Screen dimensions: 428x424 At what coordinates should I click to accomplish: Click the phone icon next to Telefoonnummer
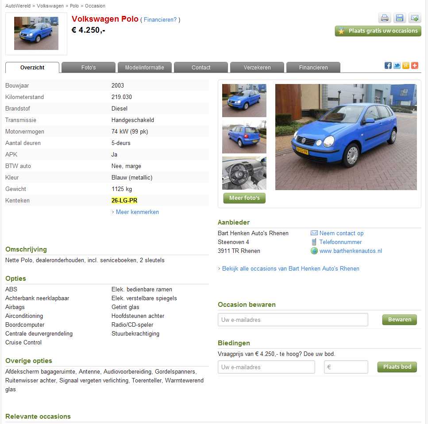tap(314, 242)
